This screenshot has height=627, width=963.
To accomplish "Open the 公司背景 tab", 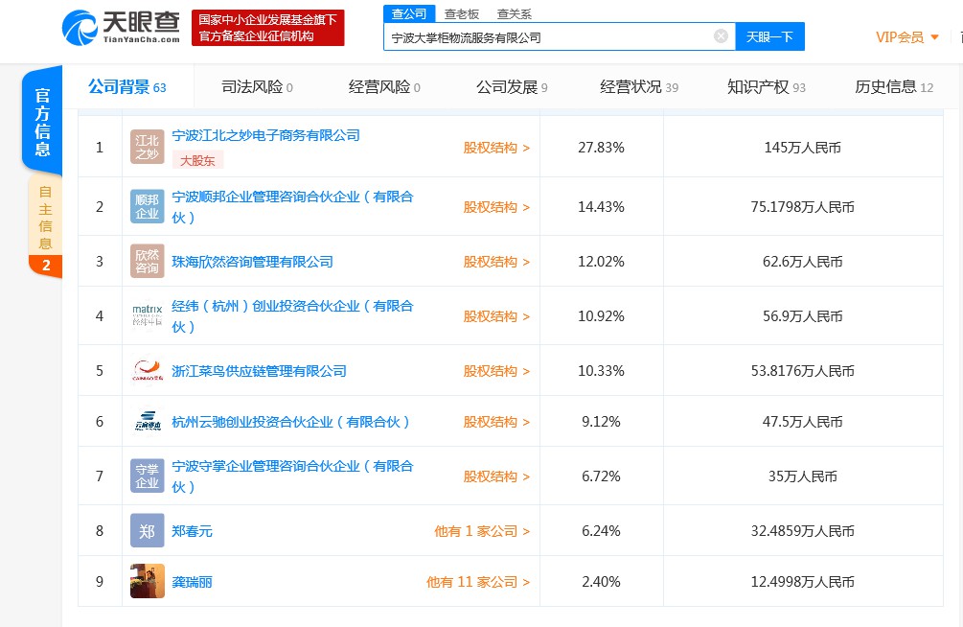I will (x=127, y=86).
